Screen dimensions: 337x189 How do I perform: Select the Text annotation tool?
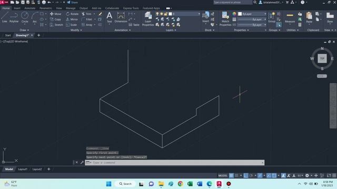110,17
